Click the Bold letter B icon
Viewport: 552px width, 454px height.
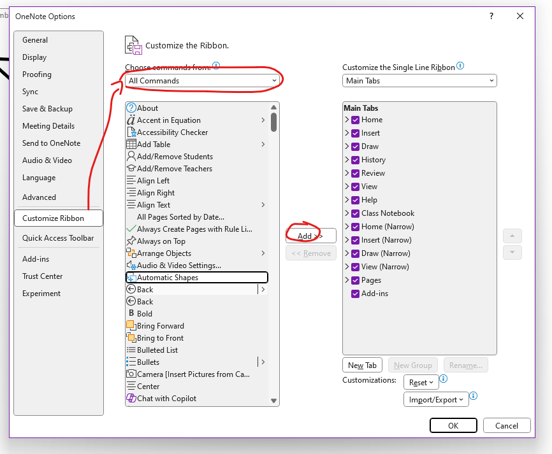point(131,313)
